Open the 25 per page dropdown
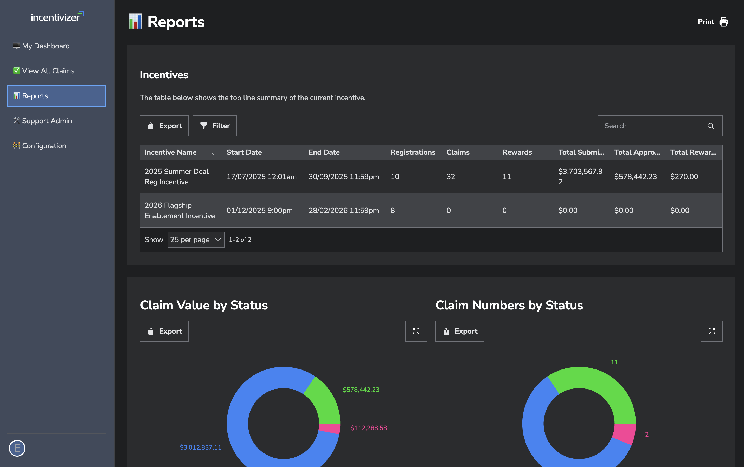744x467 pixels. click(196, 240)
